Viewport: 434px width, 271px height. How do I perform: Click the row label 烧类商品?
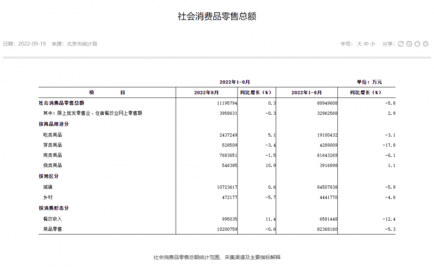(53, 165)
